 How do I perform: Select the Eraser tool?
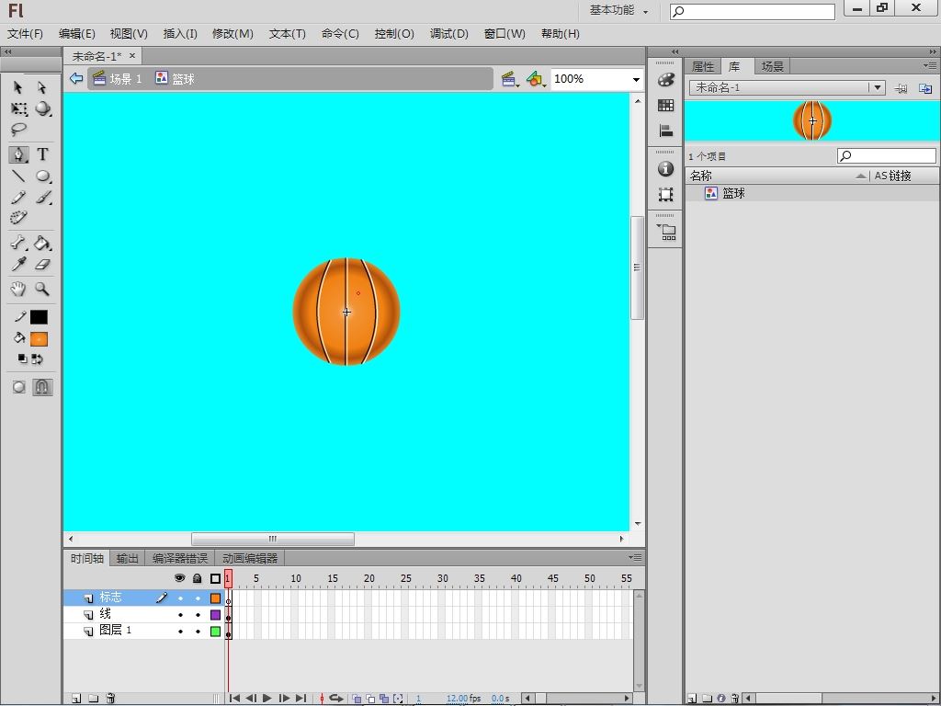pos(42,265)
